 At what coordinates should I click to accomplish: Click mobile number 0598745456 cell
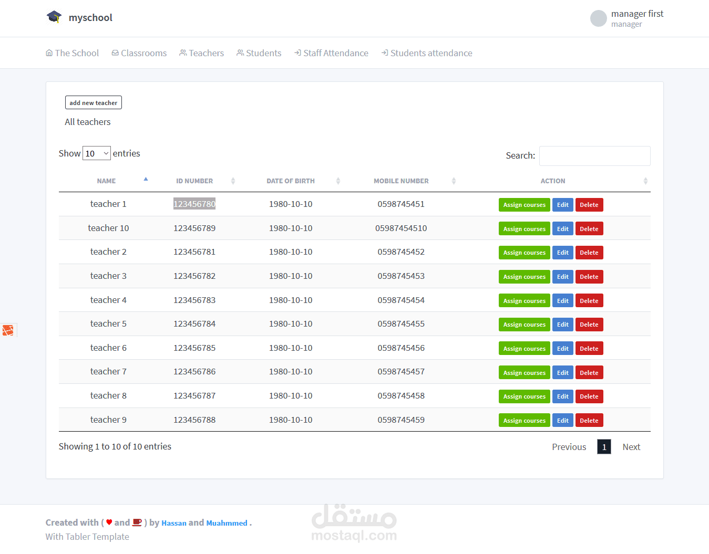pyautogui.click(x=401, y=348)
